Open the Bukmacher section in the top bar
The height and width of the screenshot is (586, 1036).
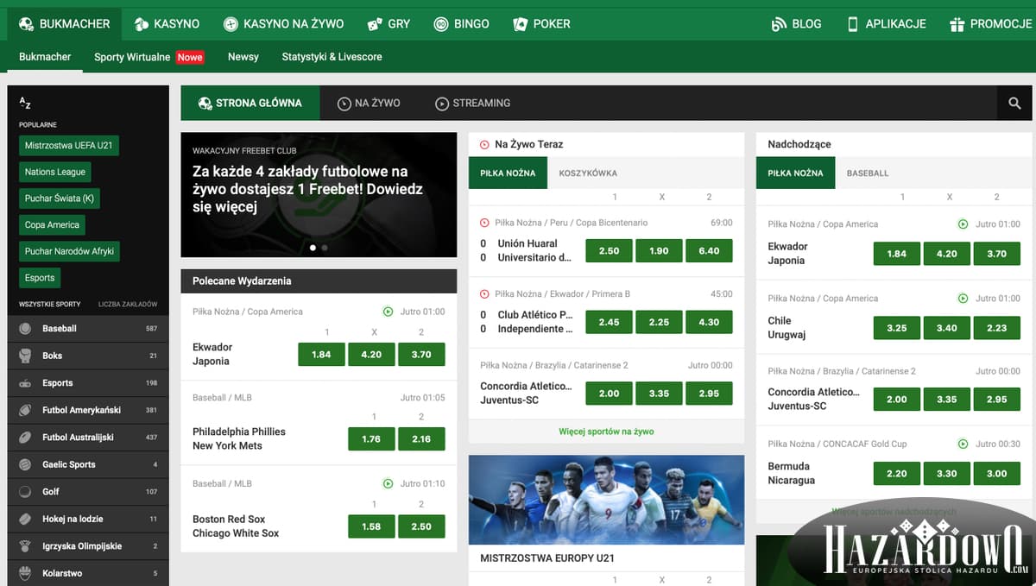[65, 24]
